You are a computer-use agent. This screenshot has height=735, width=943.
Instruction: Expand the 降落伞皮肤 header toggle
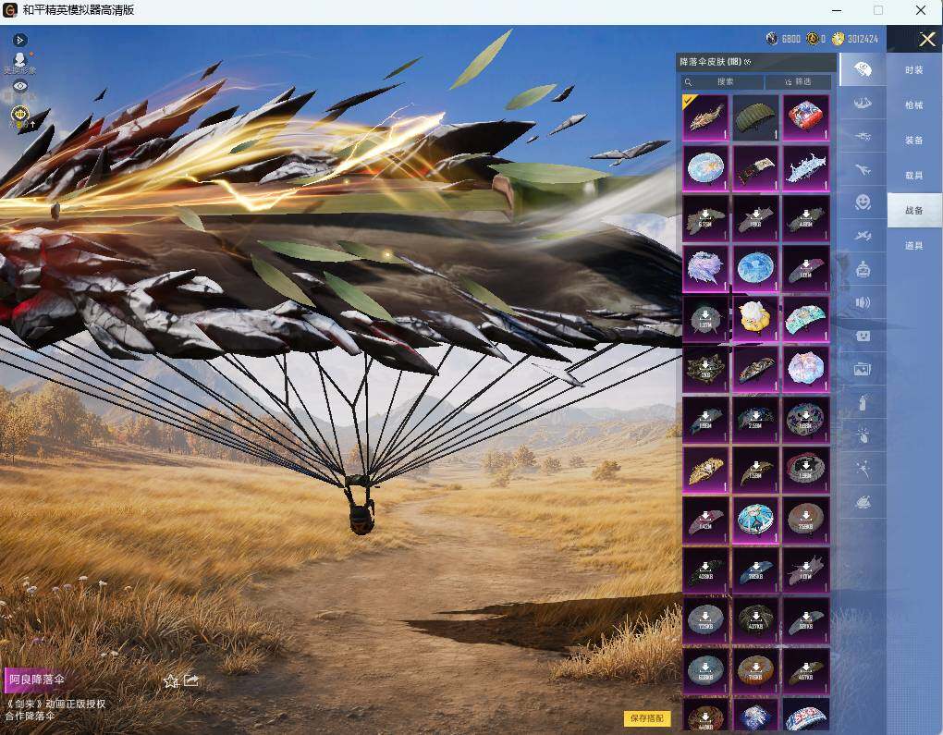pyautogui.click(x=748, y=62)
